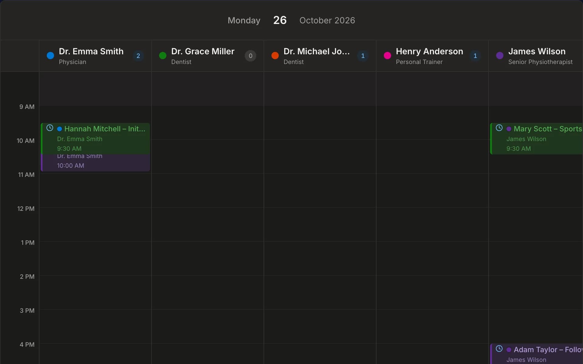Click Dr. Grace Miller's zero count badge
The image size is (583, 364).
(x=251, y=56)
